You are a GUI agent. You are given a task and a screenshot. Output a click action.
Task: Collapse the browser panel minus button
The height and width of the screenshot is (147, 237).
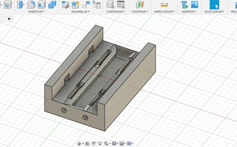click(9, 19)
